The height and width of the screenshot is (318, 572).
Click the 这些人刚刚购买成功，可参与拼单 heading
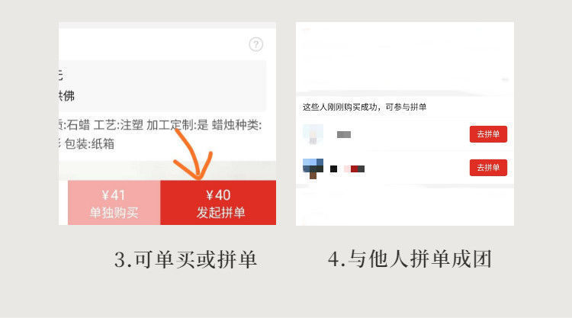coord(365,107)
